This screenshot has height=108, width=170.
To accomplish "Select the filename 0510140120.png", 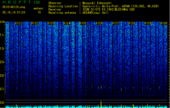I will (14, 7).
